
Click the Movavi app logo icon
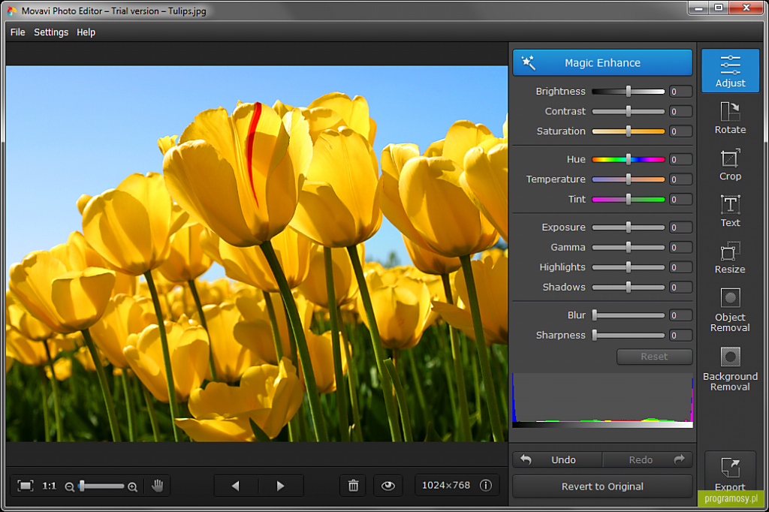(12, 11)
